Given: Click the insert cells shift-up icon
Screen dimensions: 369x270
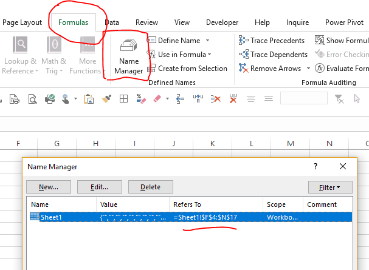Looking at the screenshot, I should coord(198,99).
